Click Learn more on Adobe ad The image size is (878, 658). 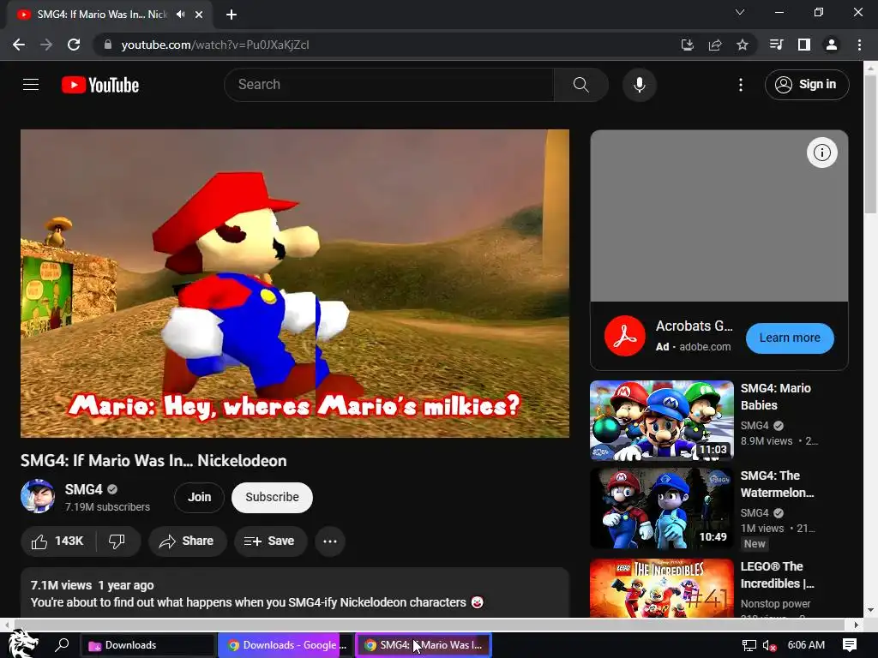[x=790, y=338]
